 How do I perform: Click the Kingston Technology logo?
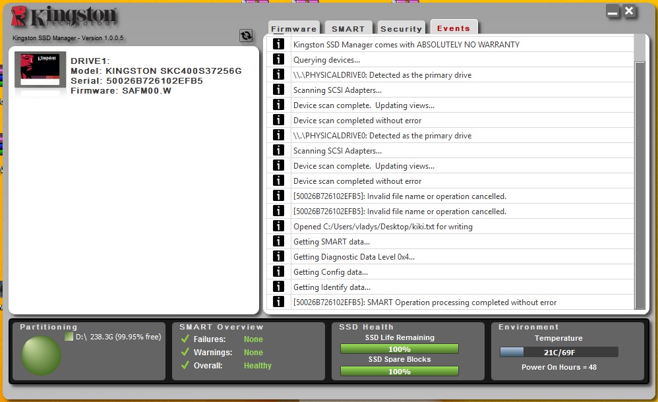click(63, 16)
